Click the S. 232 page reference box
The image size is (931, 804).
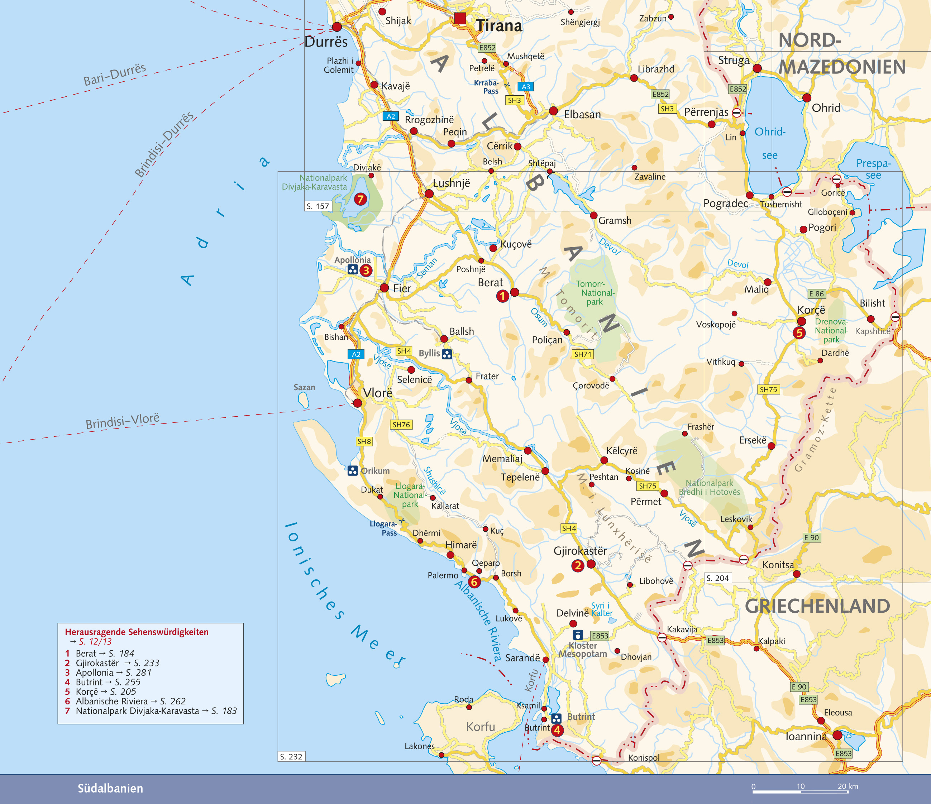291,756
